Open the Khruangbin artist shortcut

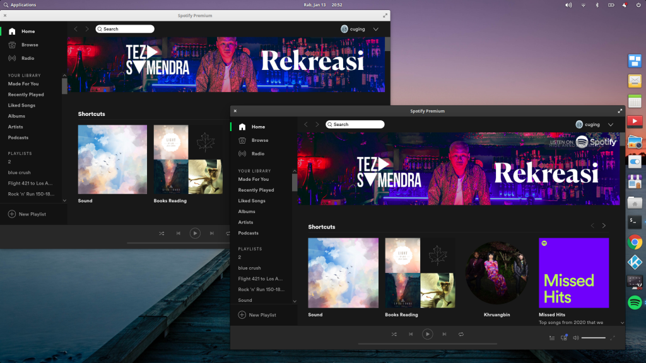[x=497, y=273]
